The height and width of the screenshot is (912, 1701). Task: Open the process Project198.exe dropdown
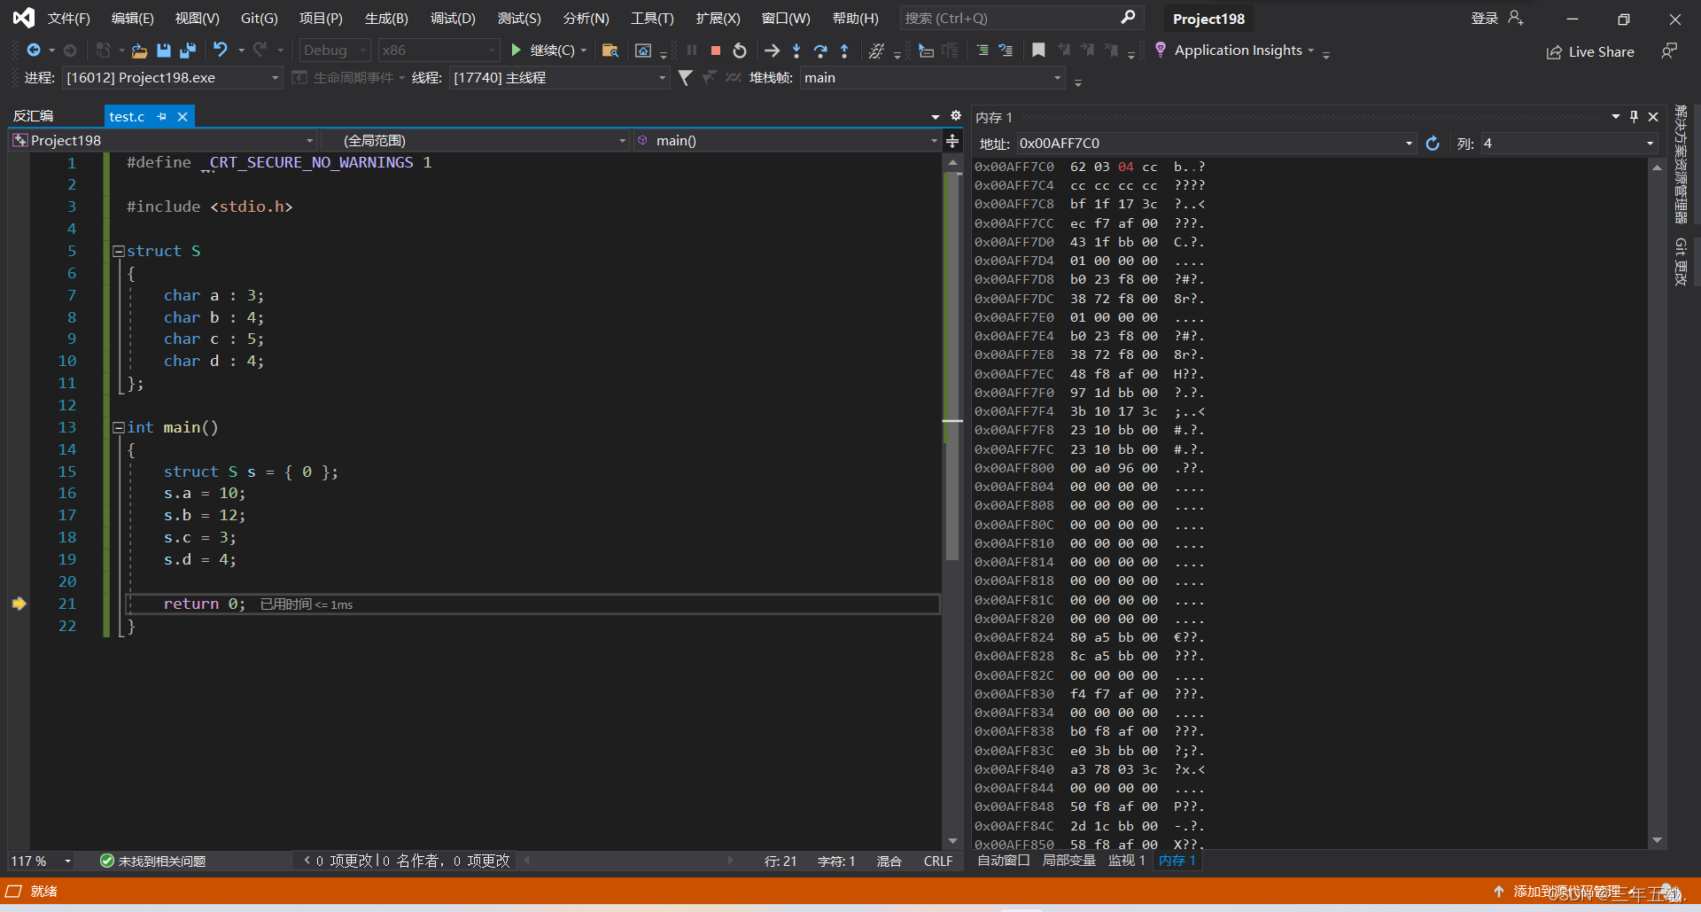(172, 78)
